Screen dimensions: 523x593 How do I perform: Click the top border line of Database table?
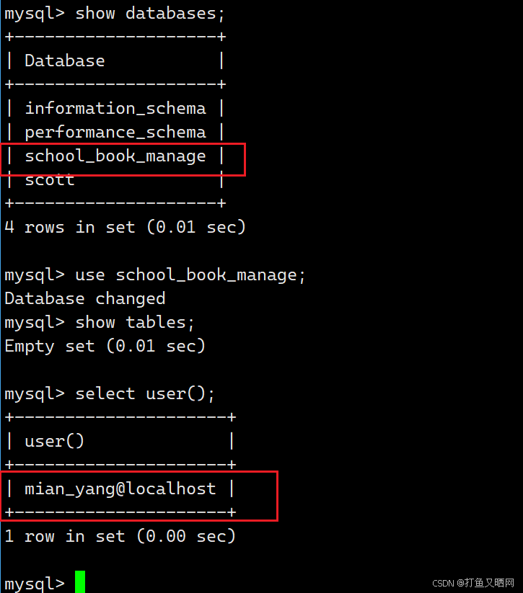point(115,37)
